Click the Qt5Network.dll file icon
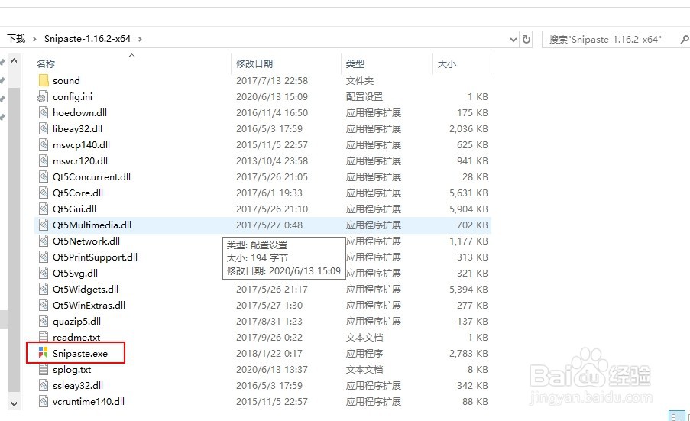This screenshot has width=690, height=421. (43, 241)
